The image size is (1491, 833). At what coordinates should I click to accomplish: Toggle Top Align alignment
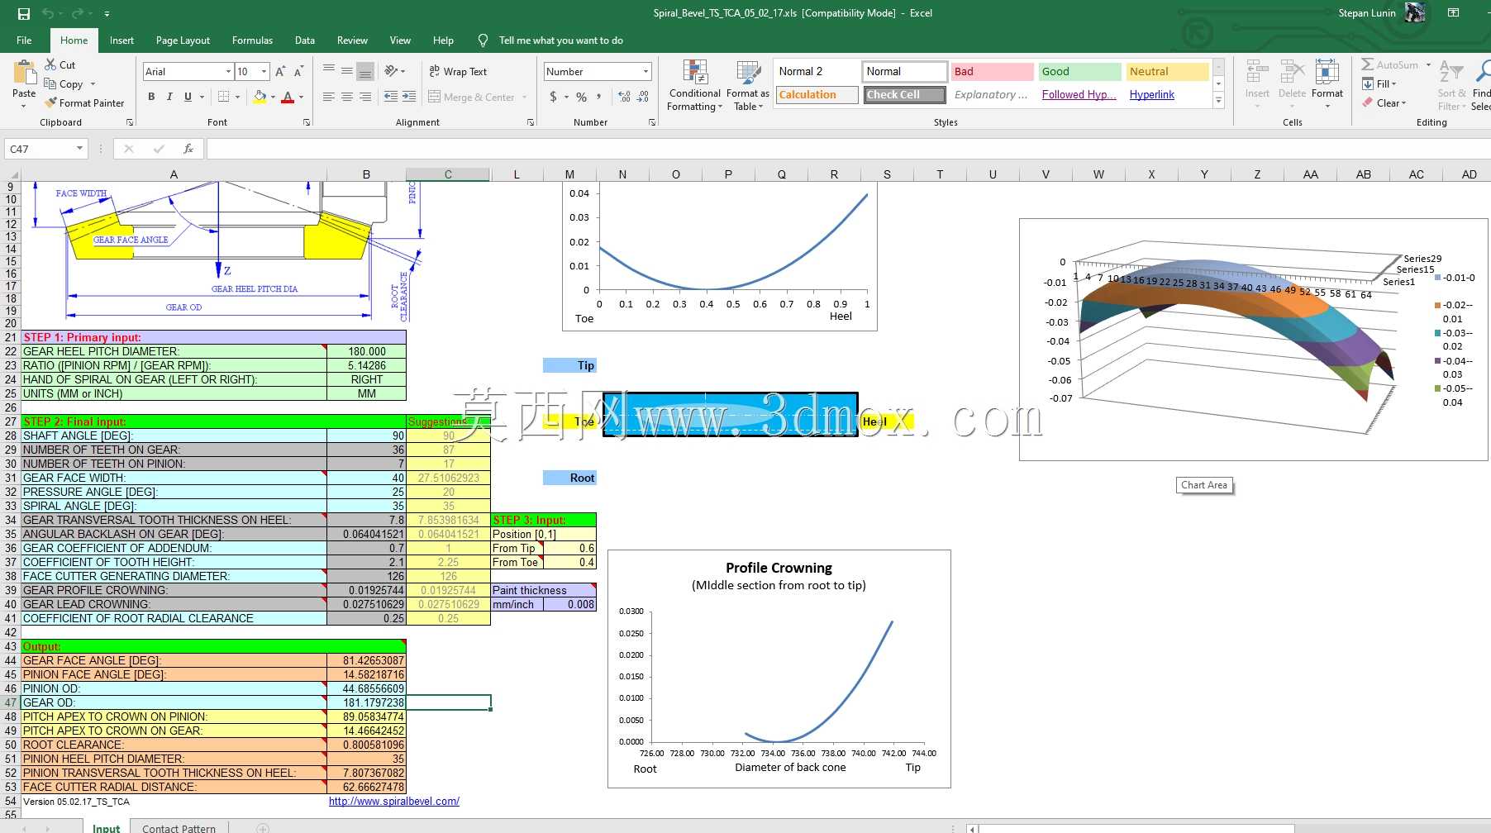pyautogui.click(x=329, y=71)
